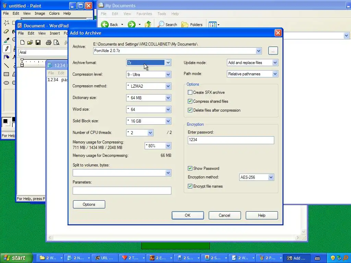351x263 pixels.
Task: Click the Save floppy icon in WordPad
Action: click(38, 42)
